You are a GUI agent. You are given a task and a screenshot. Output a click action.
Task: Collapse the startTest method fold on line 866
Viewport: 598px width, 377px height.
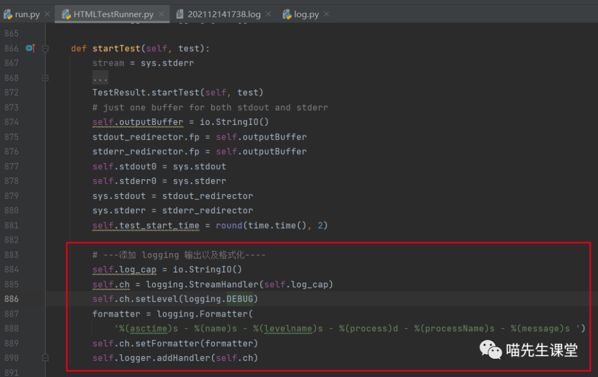pyautogui.click(x=45, y=49)
